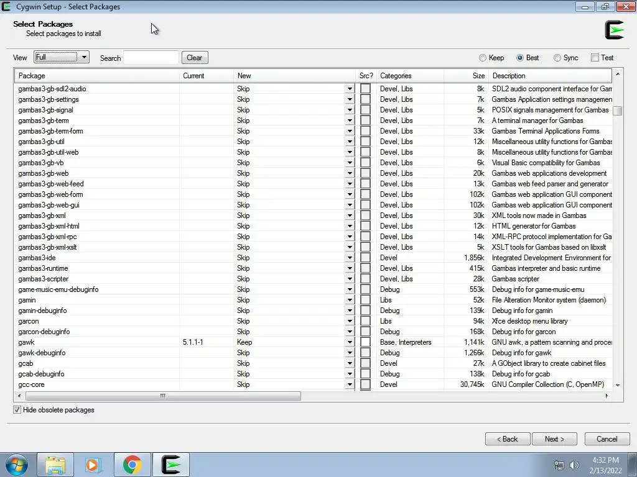This screenshot has width=637, height=477.
Task: Click the Cancel button
Action: click(x=607, y=439)
